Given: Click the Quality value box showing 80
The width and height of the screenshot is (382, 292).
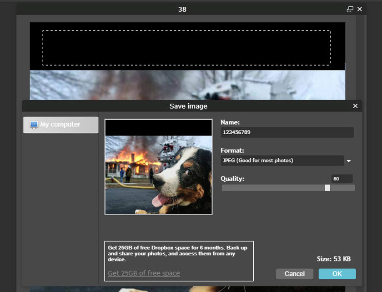Looking at the screenshot, I should [342, 179].
